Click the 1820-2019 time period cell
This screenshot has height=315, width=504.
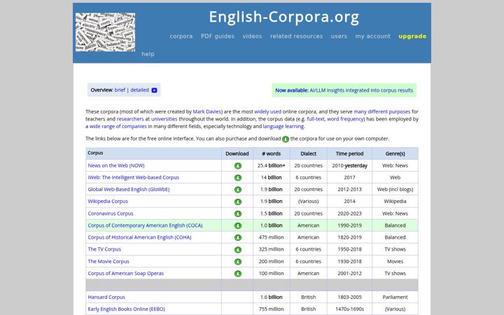click(x=349, y=237)
